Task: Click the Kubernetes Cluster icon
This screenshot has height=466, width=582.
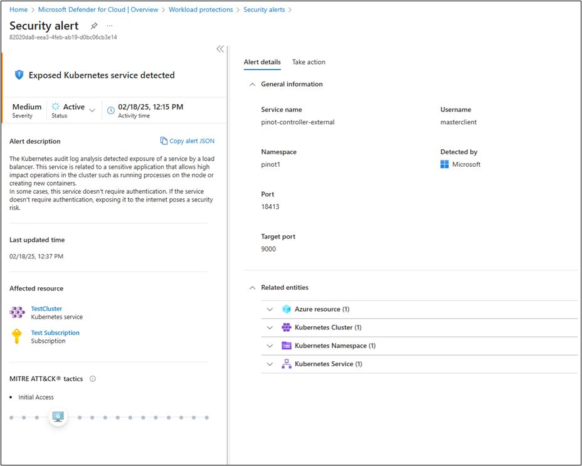Action: (x=286, y=327)
